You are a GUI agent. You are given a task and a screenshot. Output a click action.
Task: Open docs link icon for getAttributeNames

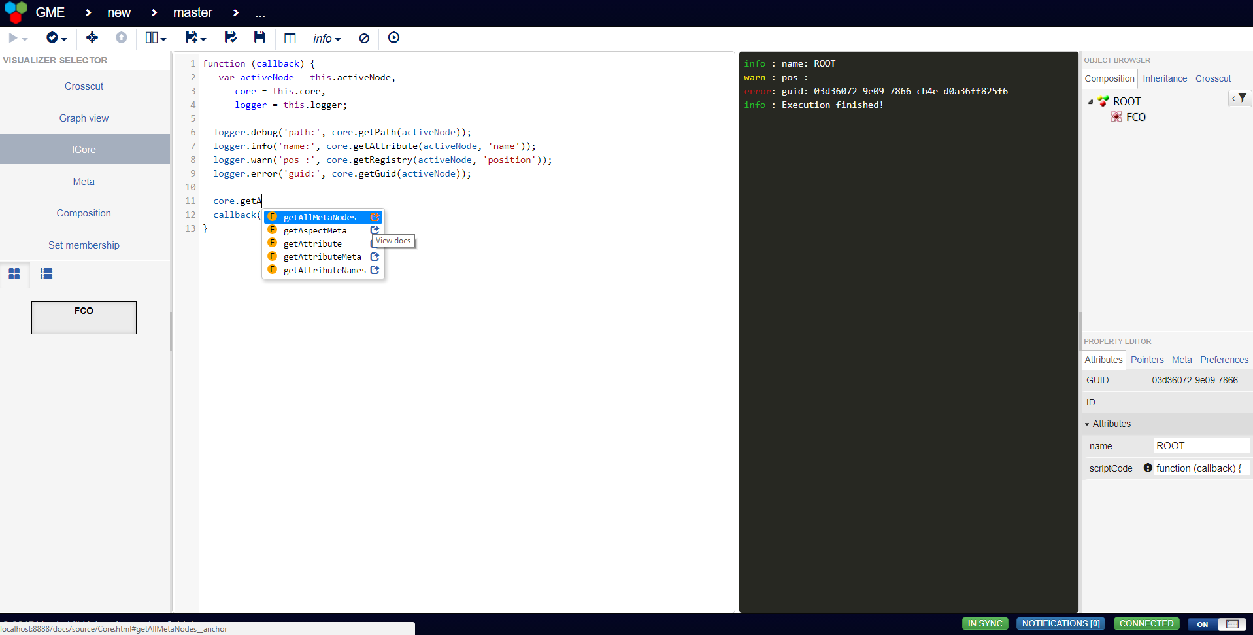(375, 269)
